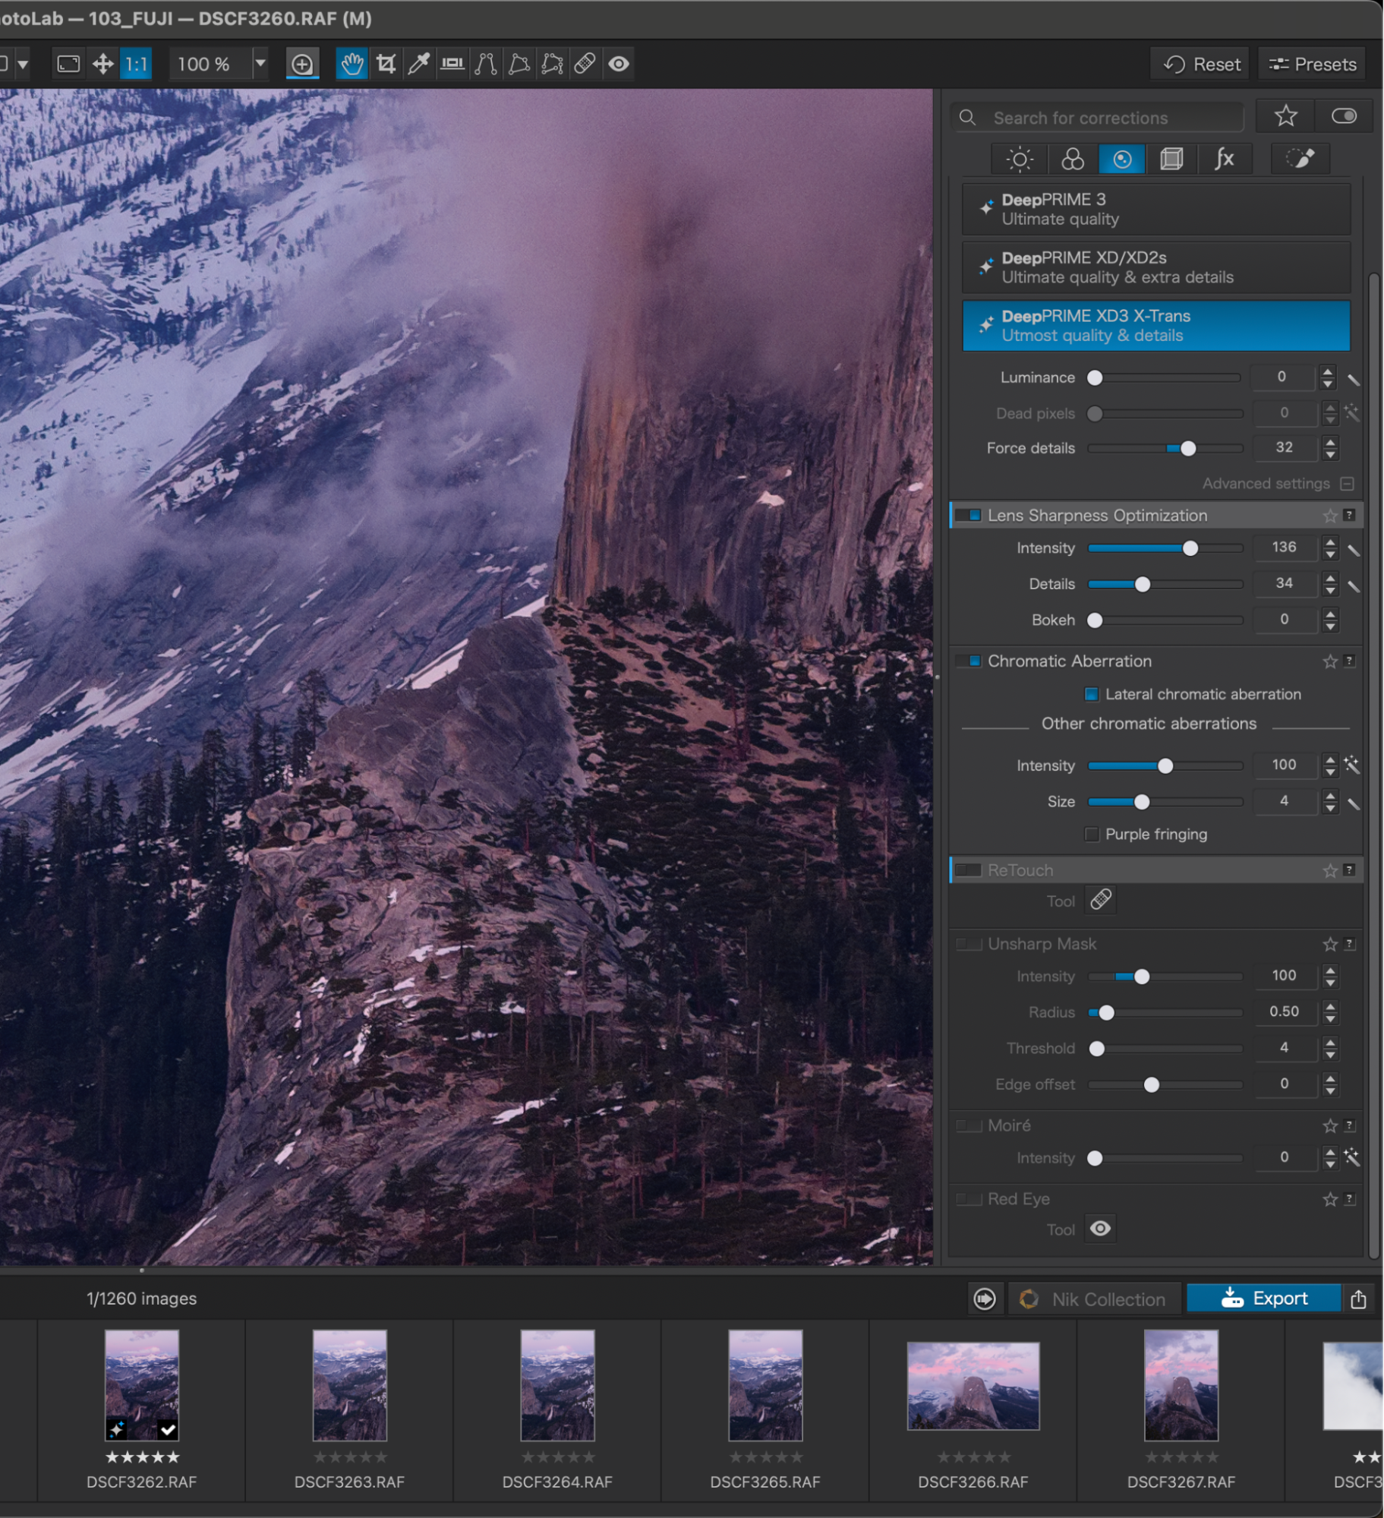Select the White Balance eyedropper tool
The width and height of the screenshot is (1384, 1518).
420,64
